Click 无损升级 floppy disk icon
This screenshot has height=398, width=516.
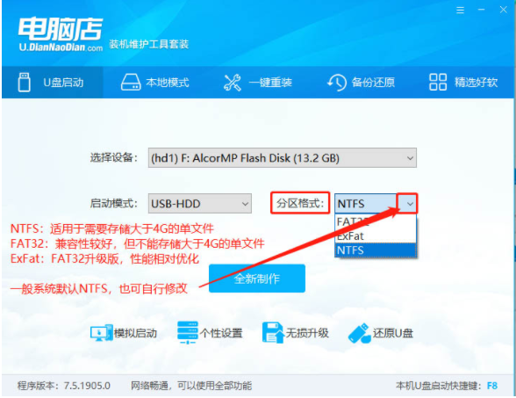[273, 333]
